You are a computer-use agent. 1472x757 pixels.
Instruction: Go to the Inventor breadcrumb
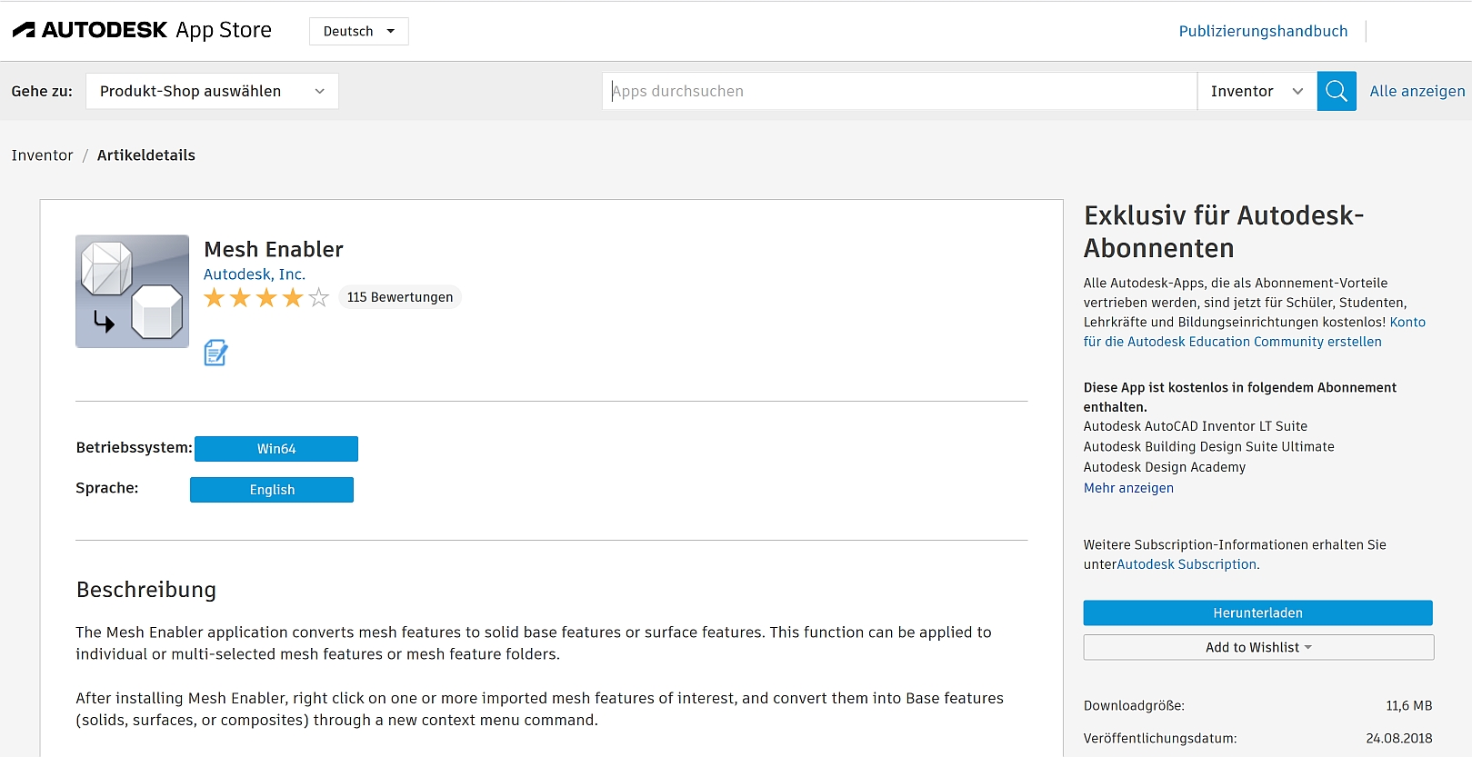point(42,155)
